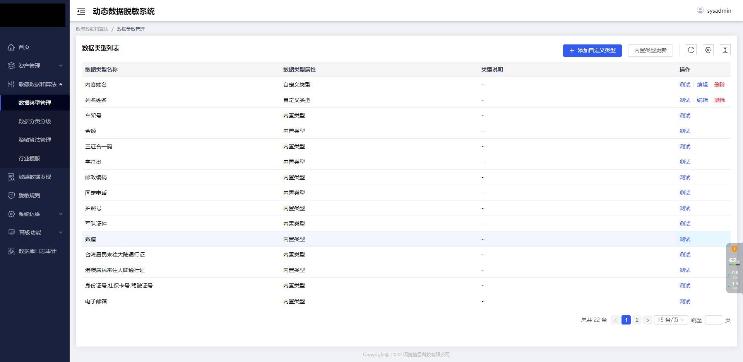Image resolution: width=743 pixels, height=362 pixels.
Task: Click 测试 for 护照号 row
Action: pyautogui.click(x=685, y=208)
